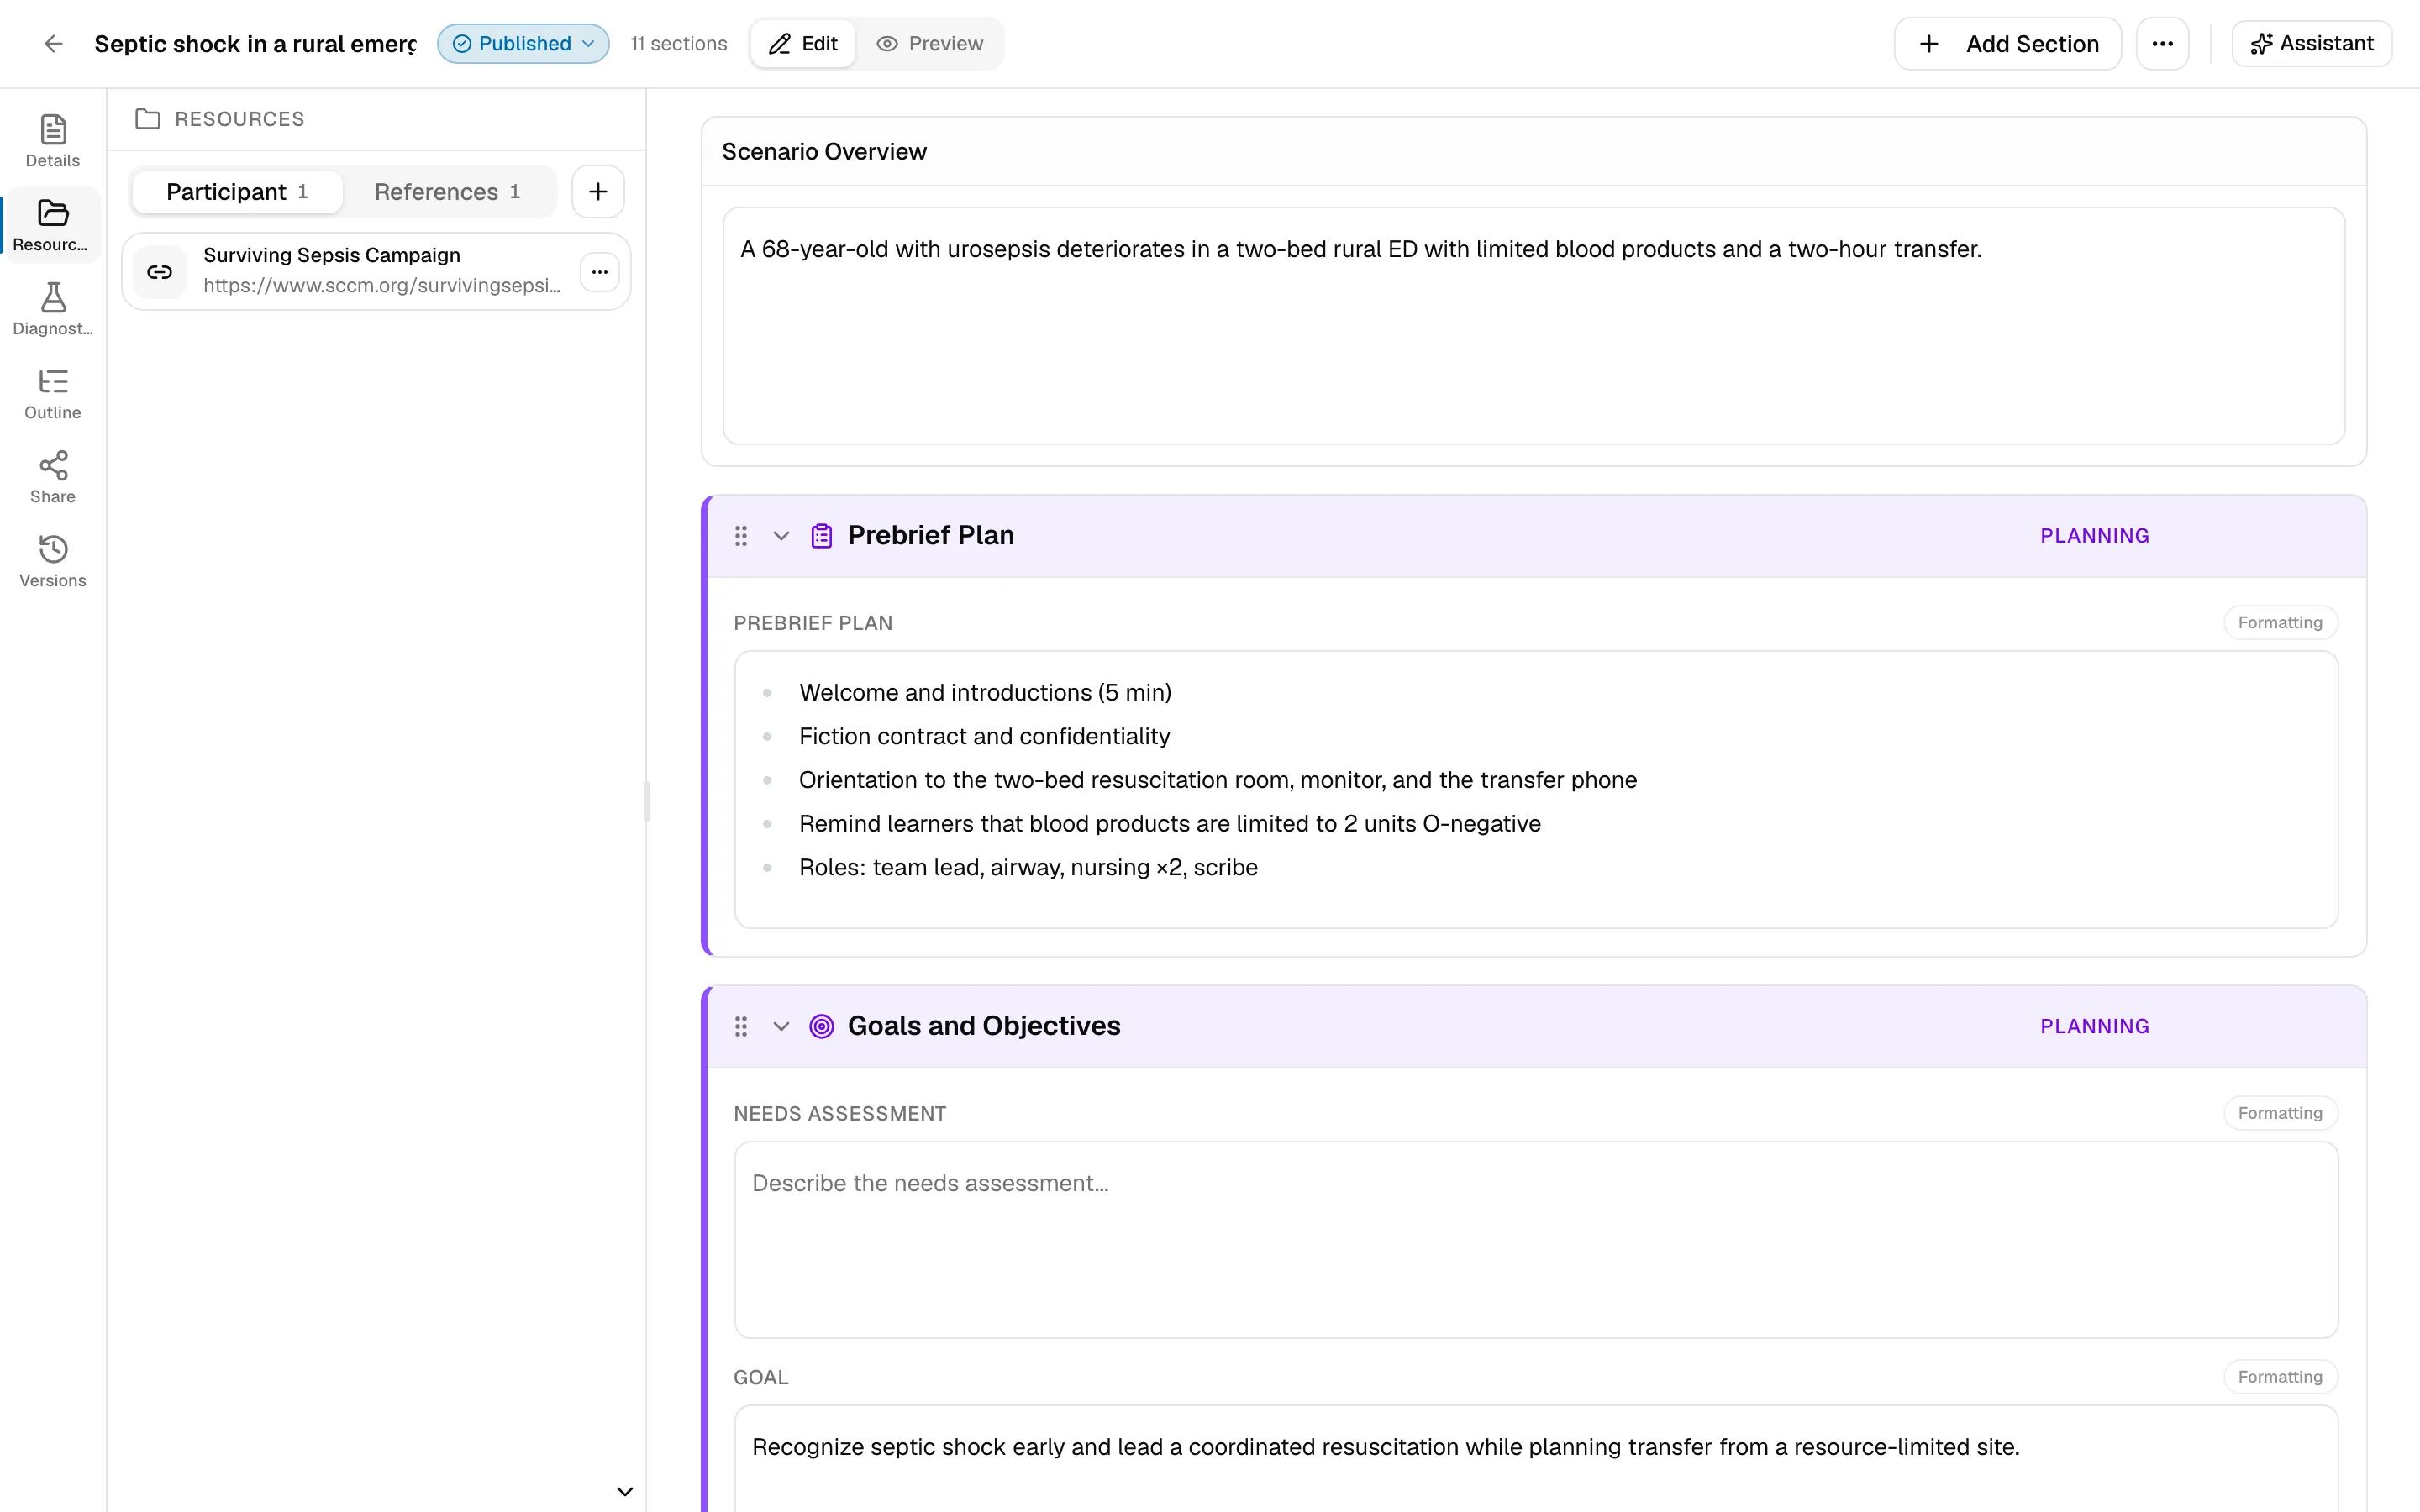
Task: Click the Goals and Objectives target icon
Action: click(821, 1026)
